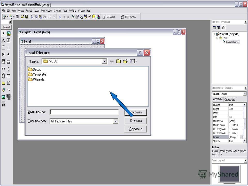Select the Stretch property row
The height and width of the screenshot is (186, 248).
point(228,141)
